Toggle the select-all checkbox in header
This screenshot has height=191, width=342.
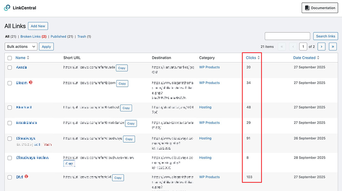(x=10, y=58)
